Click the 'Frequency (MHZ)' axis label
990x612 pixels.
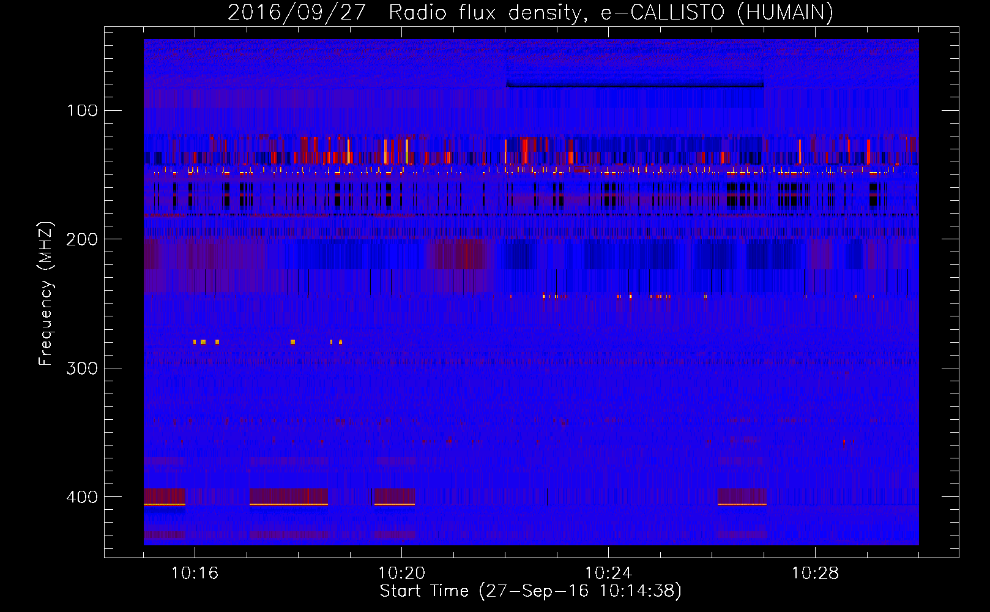click(x=46, y=294)
